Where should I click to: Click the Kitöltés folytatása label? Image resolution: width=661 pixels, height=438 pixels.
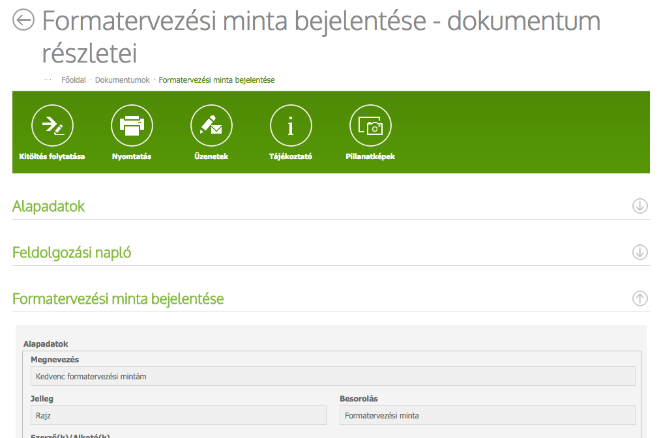52,156
